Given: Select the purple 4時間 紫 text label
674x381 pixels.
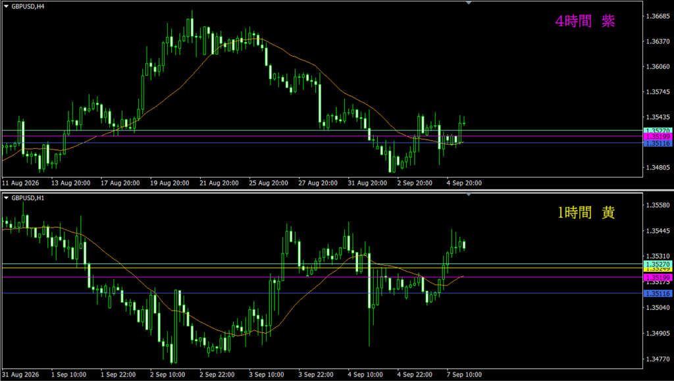Looking at the screenshot, I should (585, 21).
